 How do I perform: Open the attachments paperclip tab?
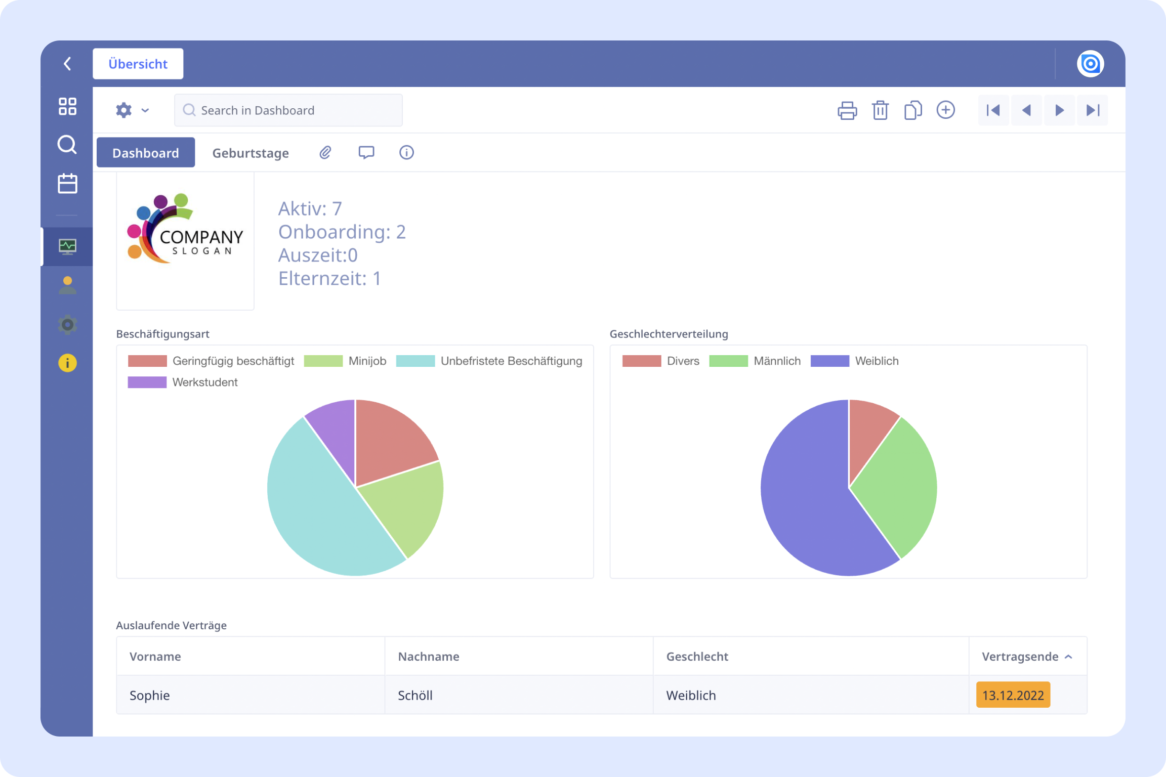(x=325, y=152)
